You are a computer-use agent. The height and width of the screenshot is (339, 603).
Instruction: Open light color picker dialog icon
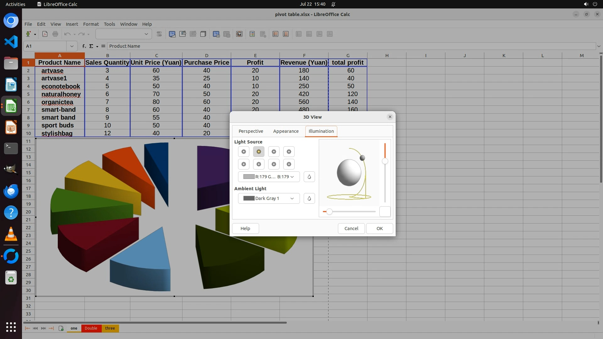(309, 177)
